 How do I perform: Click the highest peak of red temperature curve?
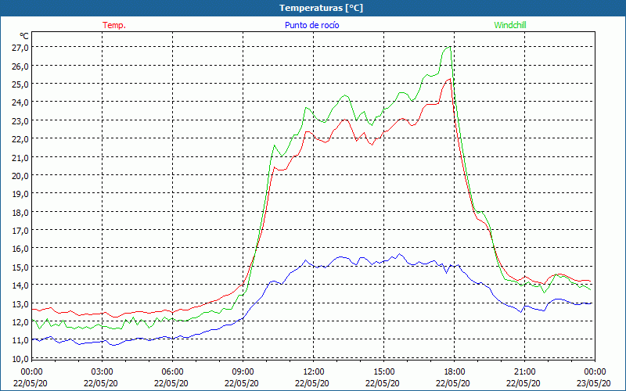click(x=449, y=79)
